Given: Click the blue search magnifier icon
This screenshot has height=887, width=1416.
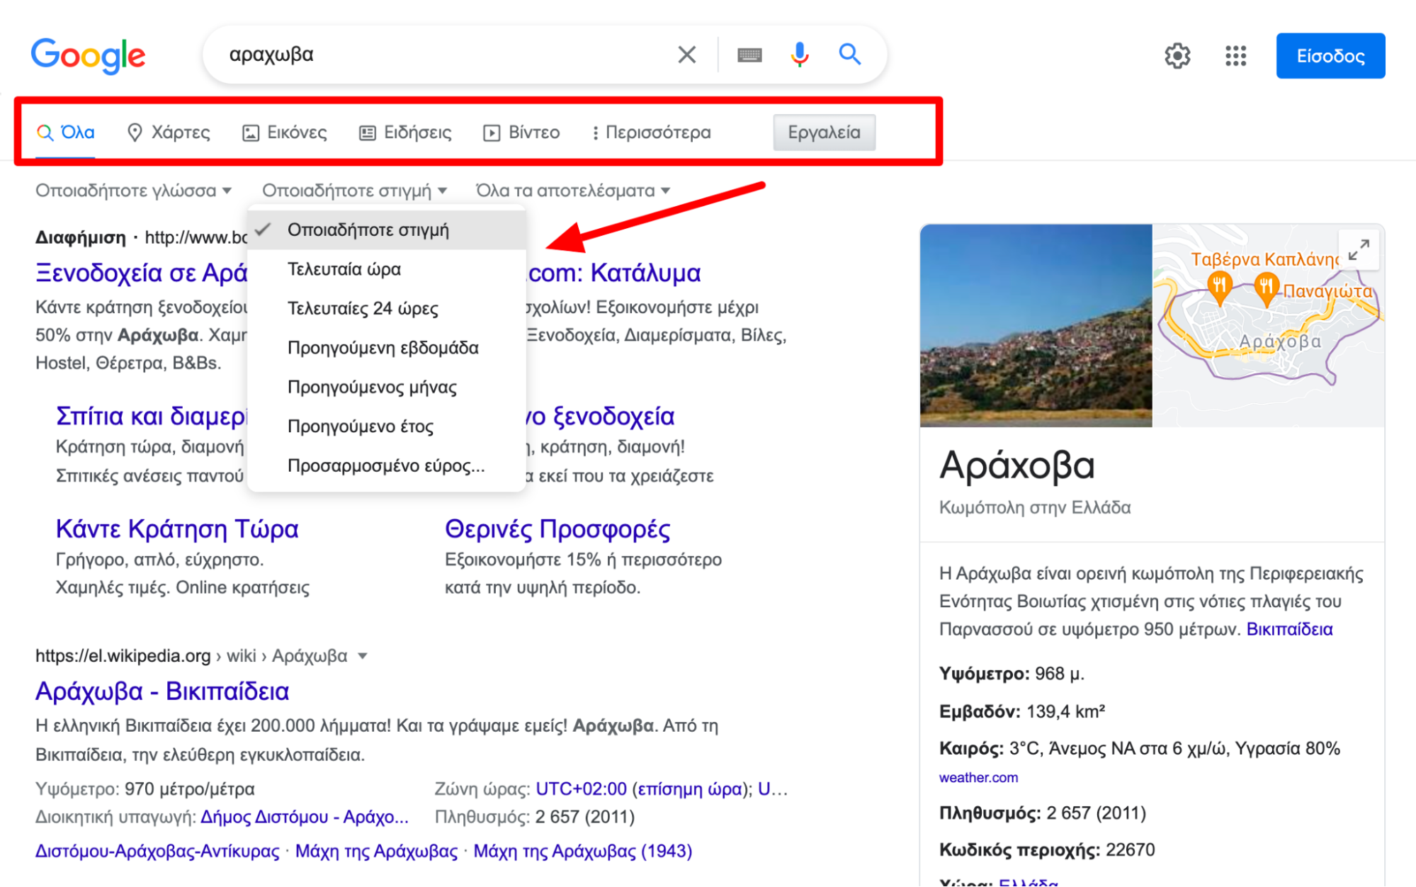Looking at the screenshot, I should [850, 55].
